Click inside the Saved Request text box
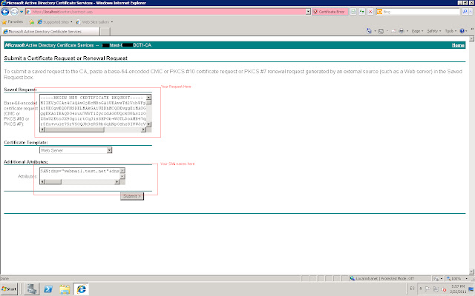This screenshot has height=296, width=475. [93, 111]
